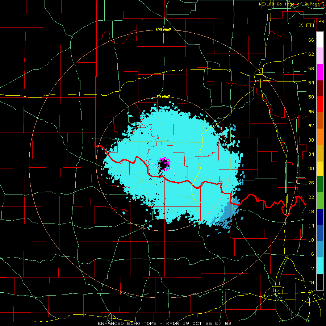This screenshot has width=326, height=326.
Task: Click the orange 42 kft legend swatch
Action: click(320, 137)
